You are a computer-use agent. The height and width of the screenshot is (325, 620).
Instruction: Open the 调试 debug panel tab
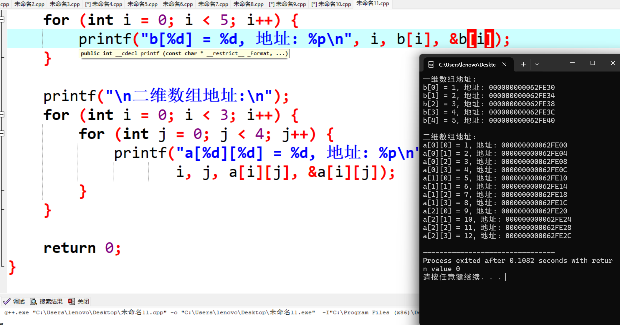(x=14, y=301)
